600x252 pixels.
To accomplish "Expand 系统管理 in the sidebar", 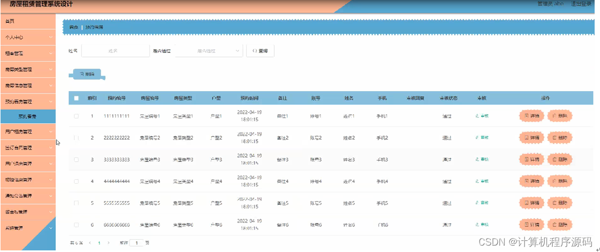I will click(27, 228).
